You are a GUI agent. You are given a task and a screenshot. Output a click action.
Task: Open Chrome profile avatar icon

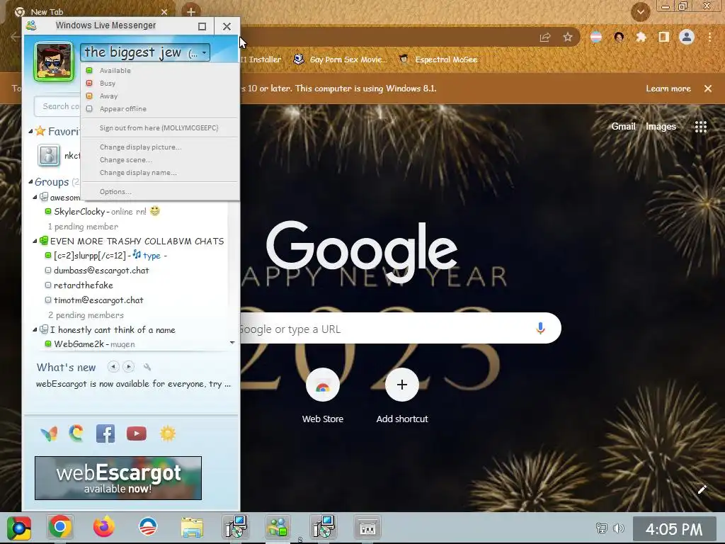click(687, 37)
